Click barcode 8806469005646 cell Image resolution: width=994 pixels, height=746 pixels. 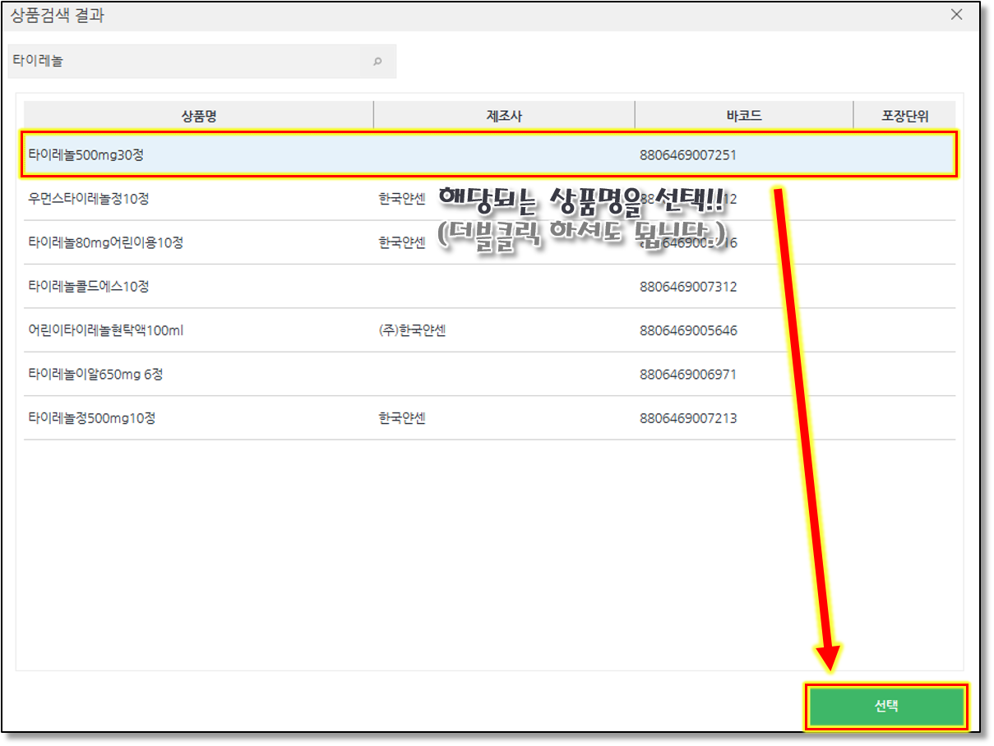pyautogui.click(x=688, y=330)
